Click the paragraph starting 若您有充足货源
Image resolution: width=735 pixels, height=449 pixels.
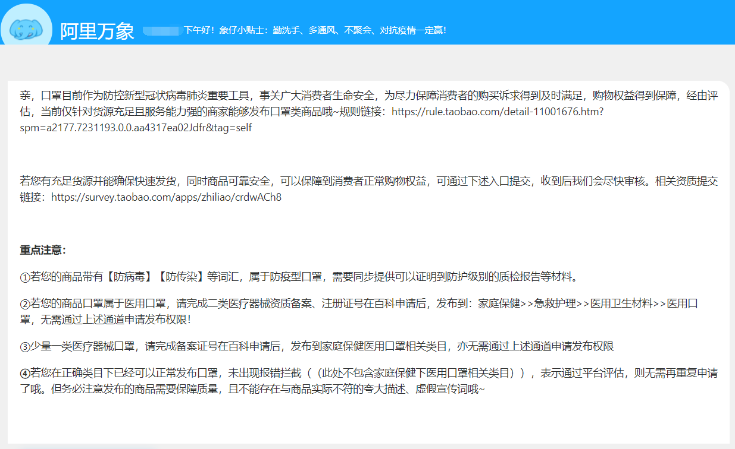tap(369, 189)
